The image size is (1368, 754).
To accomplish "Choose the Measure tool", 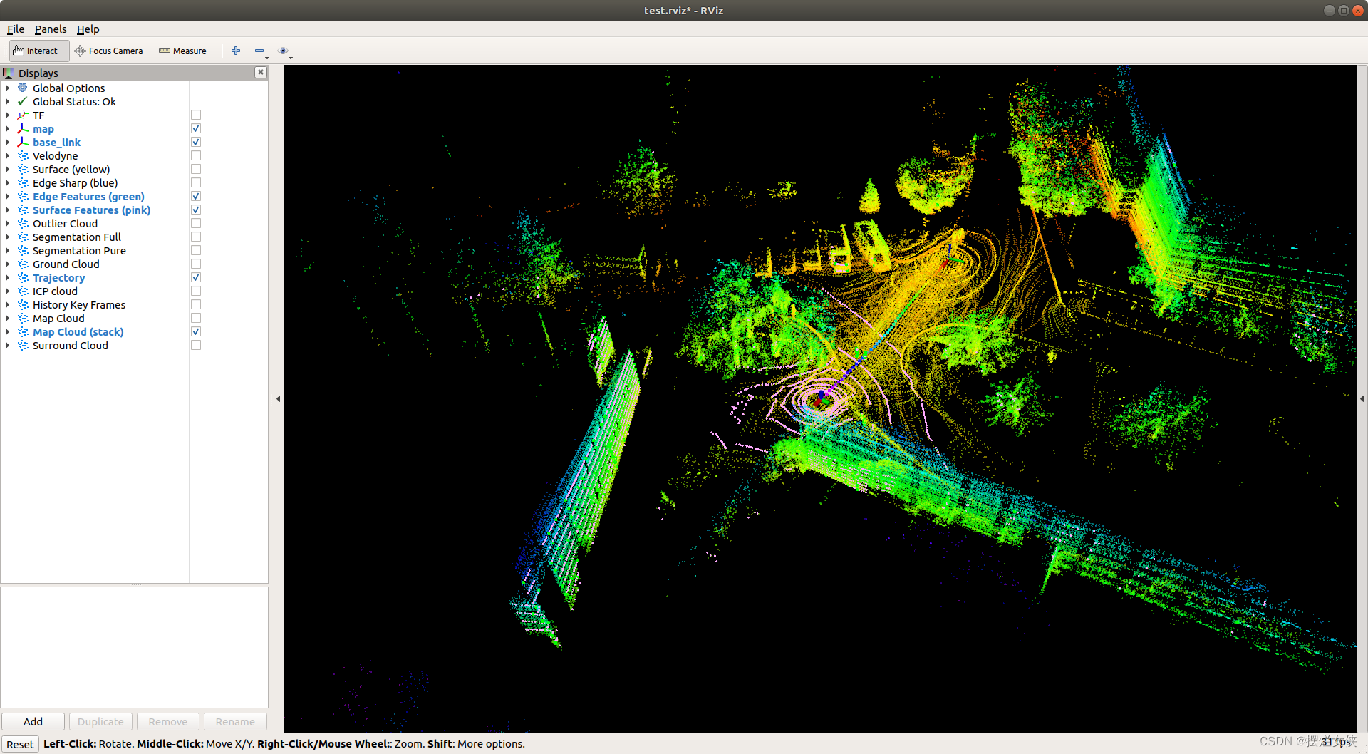I will tap(182, 51).
